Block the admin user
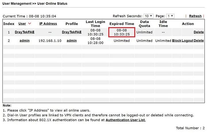Screen dimensions: 207x133 click(x=177, y=41)
